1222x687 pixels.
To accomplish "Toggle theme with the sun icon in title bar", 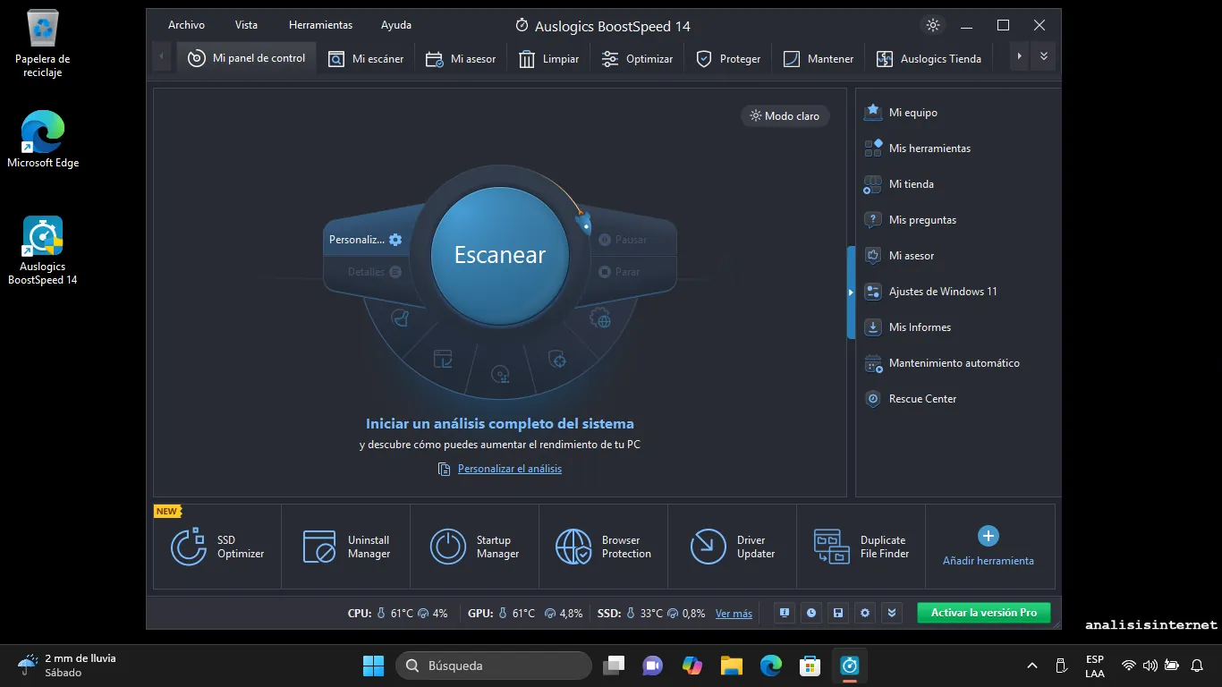I will point(933,25).
